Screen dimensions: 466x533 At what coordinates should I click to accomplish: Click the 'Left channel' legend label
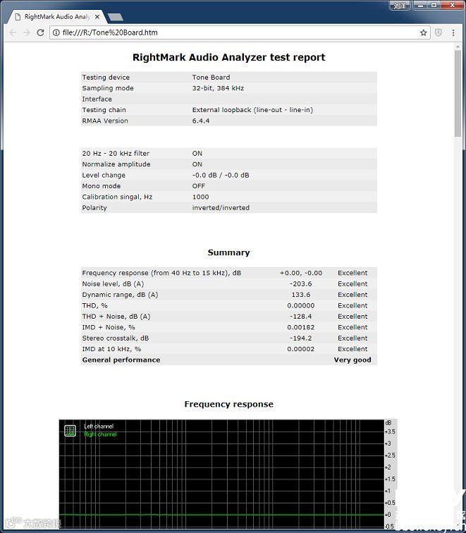click(x=99, y=427)
